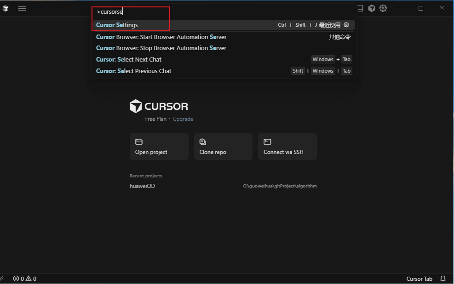Click the terminal icon on Connect via SSH
Image resolution: width=454 pixels, height=284 pixels.
pos(267,142)
